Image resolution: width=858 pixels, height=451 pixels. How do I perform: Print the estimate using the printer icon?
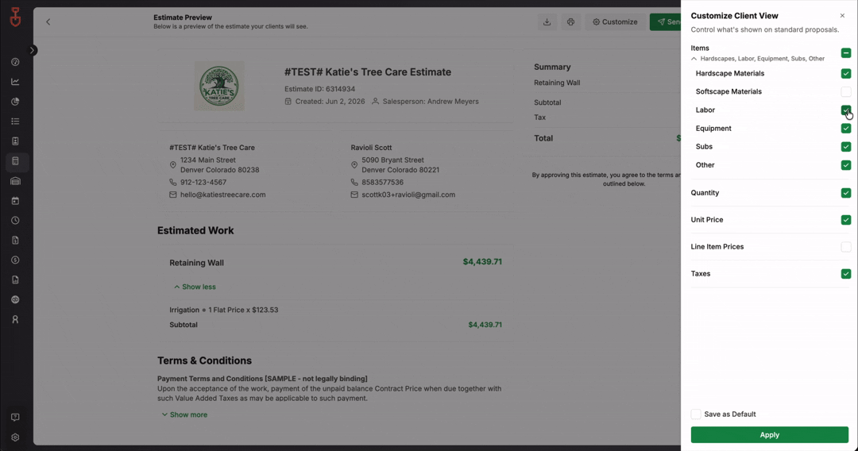570,22
